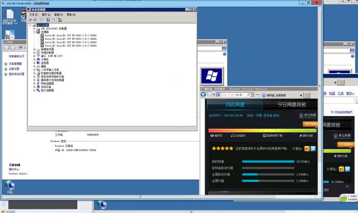This screenshot has height=213, width=358.
Task: Click the search magnifier in IE address bar
Action: click(249, 94)
